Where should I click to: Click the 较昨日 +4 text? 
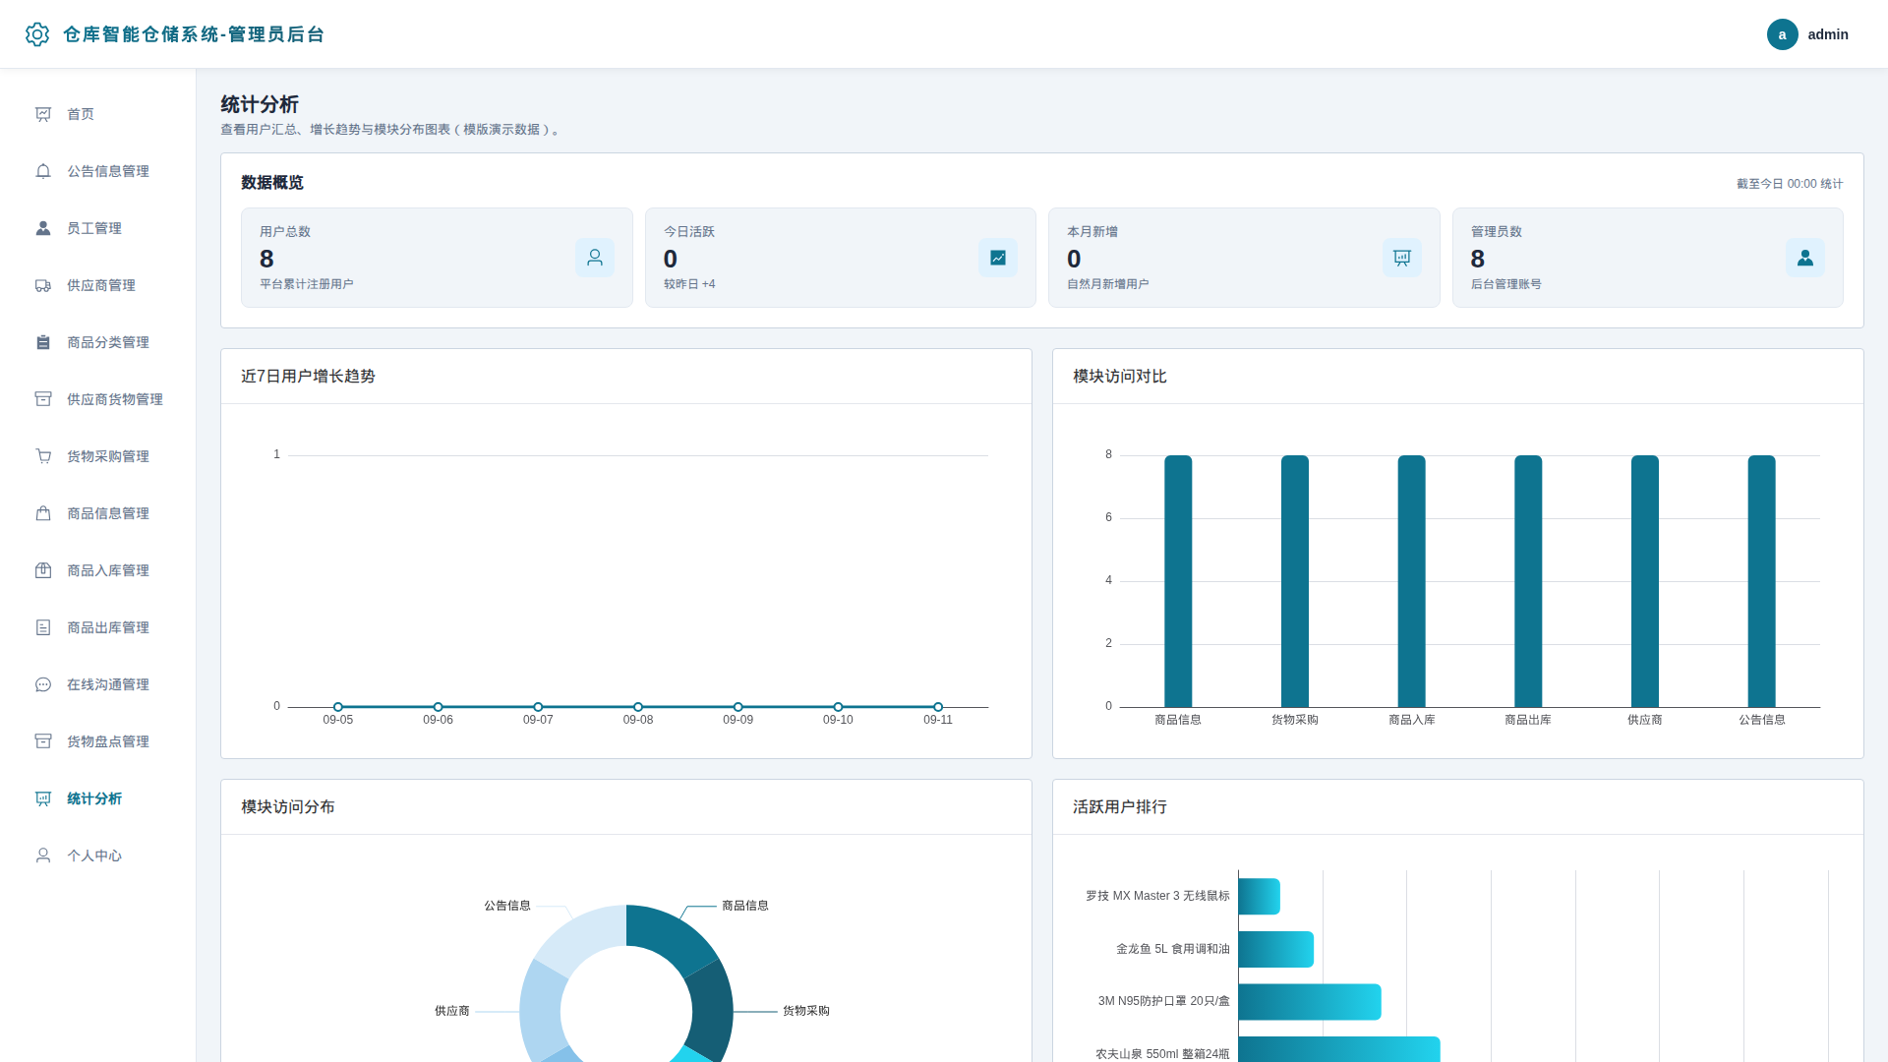click(x=689, y=284)
